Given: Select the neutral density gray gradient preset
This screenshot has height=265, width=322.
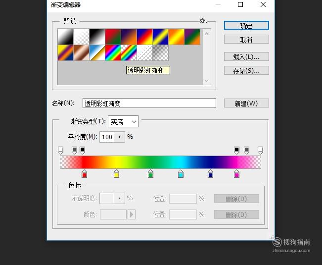Looking at the screenshot, I should (x=160, y=53).
